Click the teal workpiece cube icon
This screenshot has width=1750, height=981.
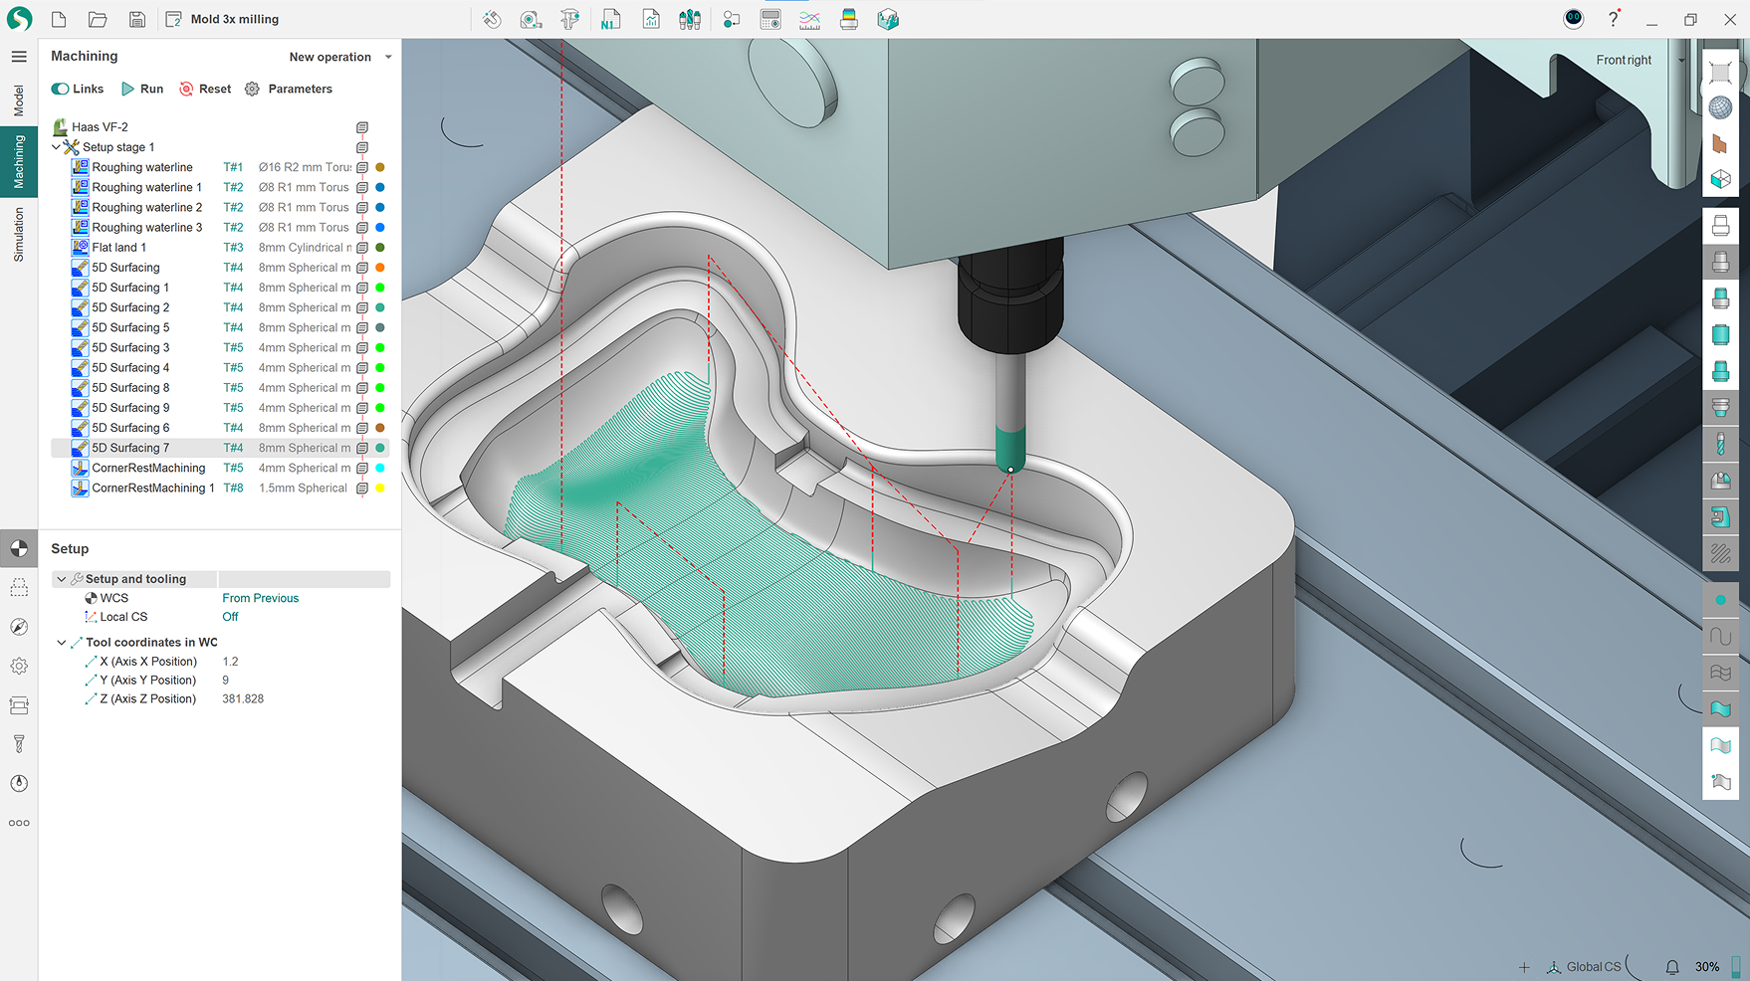click(888, 19)
